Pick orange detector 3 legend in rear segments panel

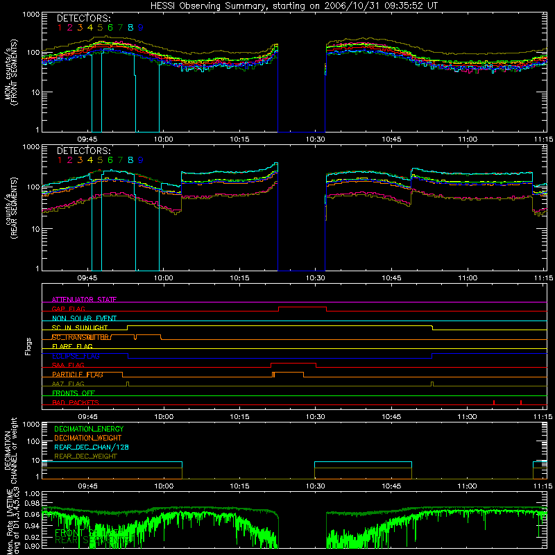pyautogui.click(x=80, y=160)
